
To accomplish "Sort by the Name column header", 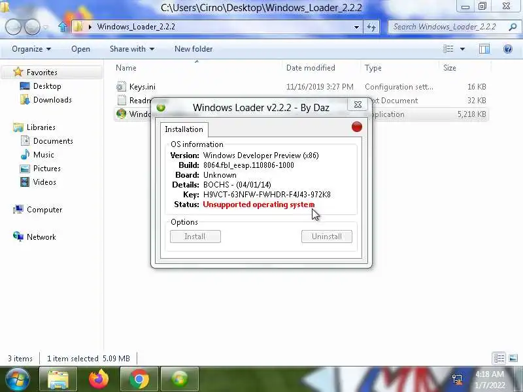I will point(126,68).
